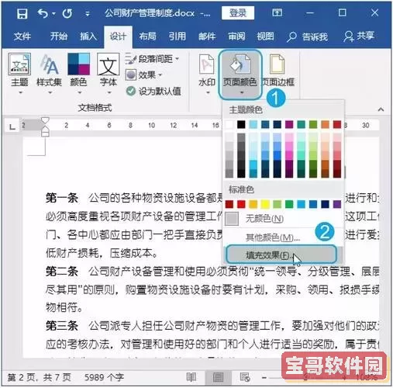Select the 设计 tab
Screen dimensions: 393x388
(118, 36)
